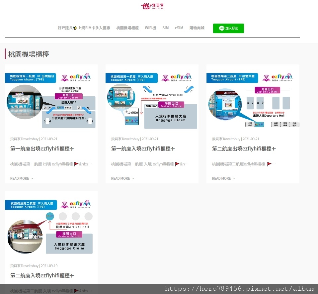Open article 第二航廈出境ezflyhifi櫃檯
Screen dimensions: 318x294
point(244,148)
